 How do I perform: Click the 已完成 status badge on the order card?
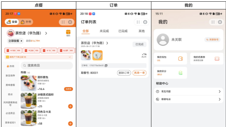139,44
